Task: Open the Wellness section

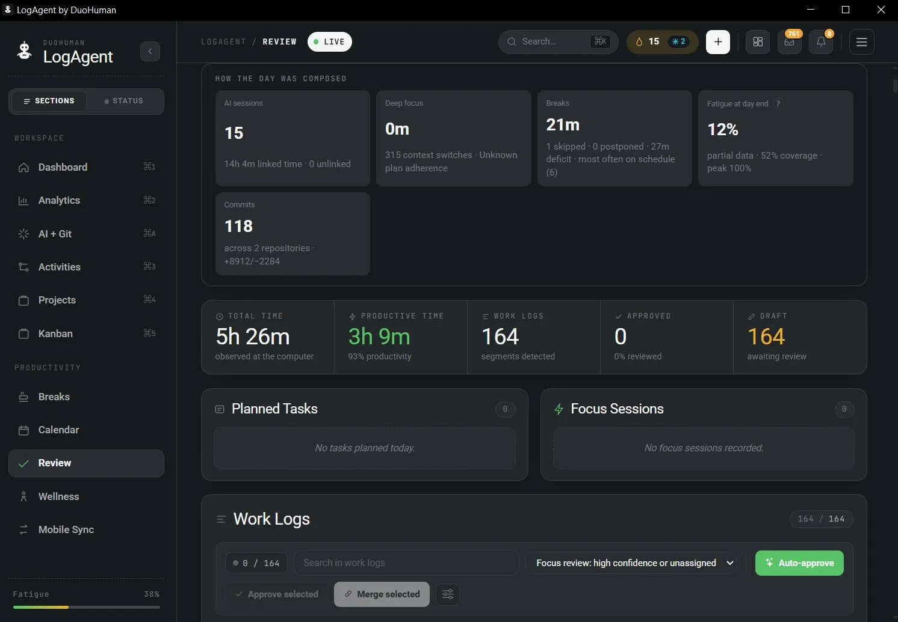Action: (86, 496)
